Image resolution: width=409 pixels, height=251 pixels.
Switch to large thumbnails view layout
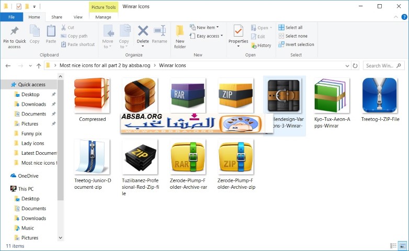click(403, 246)
